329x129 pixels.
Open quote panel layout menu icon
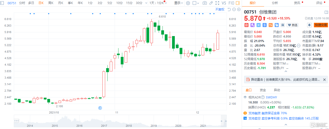pyautogui.click(x=326, y=12)
